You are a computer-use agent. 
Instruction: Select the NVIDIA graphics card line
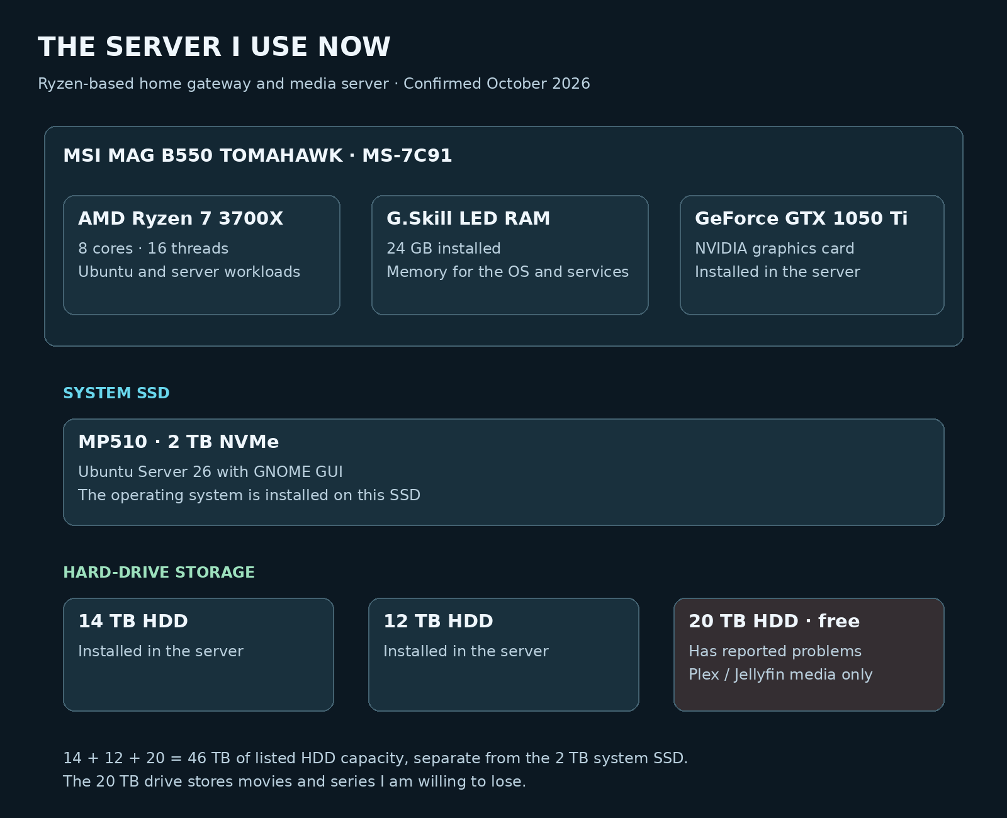[775, 249]
